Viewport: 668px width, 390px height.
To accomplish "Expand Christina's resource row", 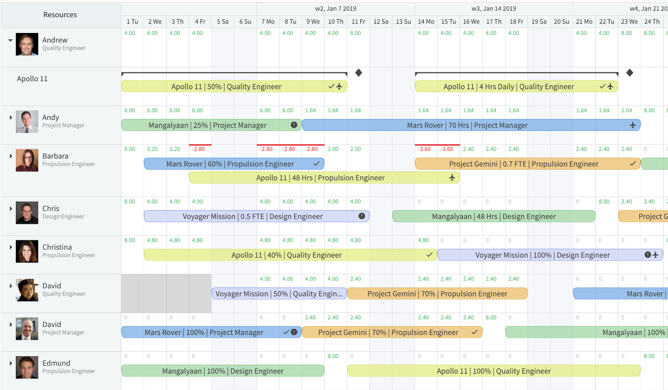I will tap(11, 247).
